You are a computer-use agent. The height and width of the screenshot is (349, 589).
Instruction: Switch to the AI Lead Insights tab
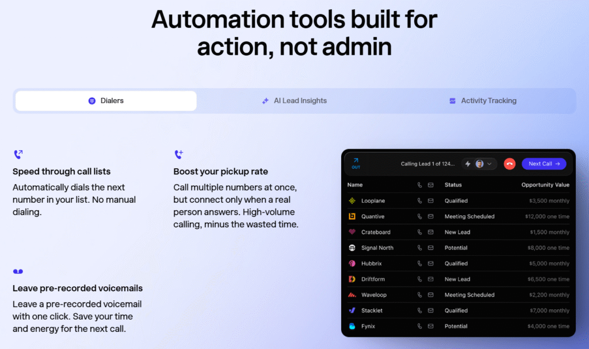coord(294,101)
